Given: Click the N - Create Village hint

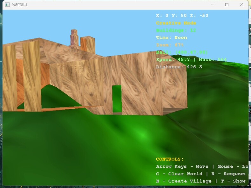Looking at the screenshot, I should pyautogui.click(x=184, y=181).
